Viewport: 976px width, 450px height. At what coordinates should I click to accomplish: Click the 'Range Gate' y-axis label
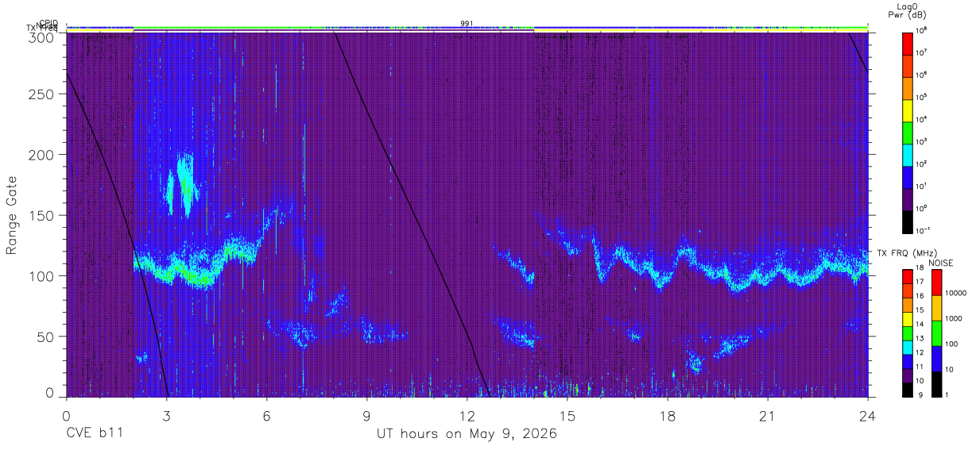click(x=12, y=215)
